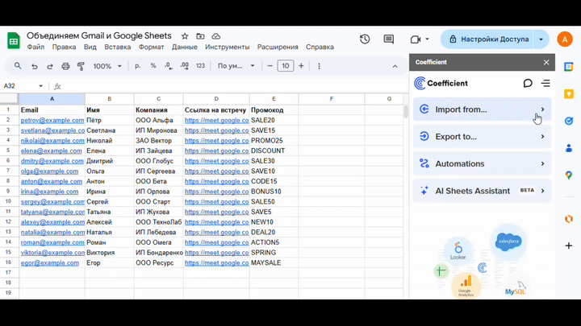Decrease decimal places
Image resolution: width=581 pixels, height=326 pixels.
click(169, 66)
